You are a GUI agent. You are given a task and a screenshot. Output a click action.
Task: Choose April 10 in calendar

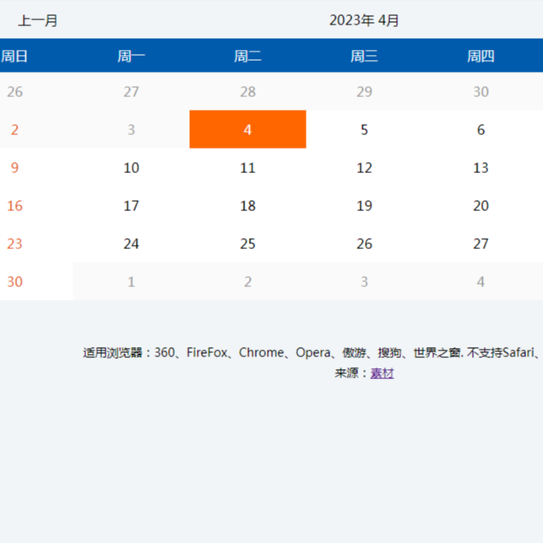click(x=131, y=167)
